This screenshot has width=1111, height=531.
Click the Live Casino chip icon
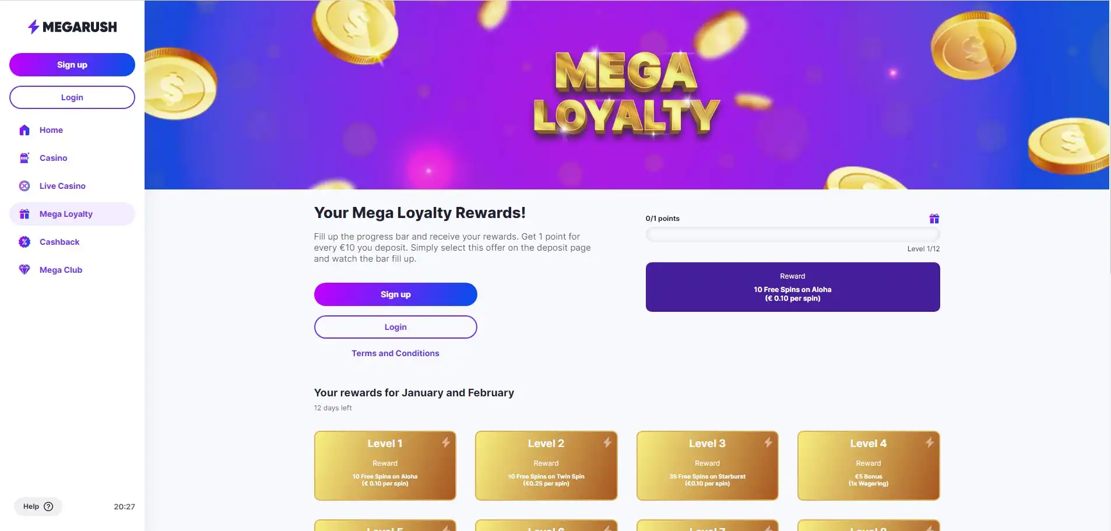pos(24,186)
